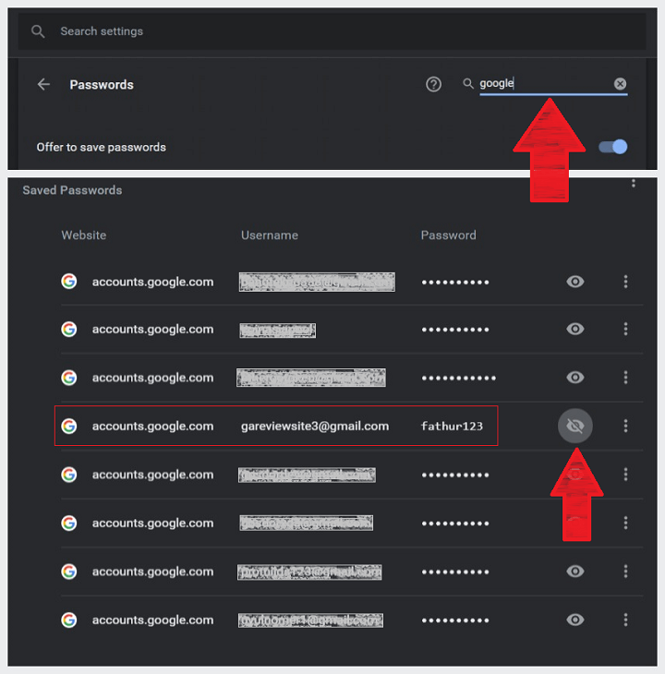Open accounts.google.com link in the gareviewsite3 row
This screenshot has height=674, width=665.
pos(152,426)
